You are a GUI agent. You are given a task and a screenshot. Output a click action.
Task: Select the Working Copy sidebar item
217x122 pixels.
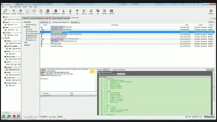(32, 24)
